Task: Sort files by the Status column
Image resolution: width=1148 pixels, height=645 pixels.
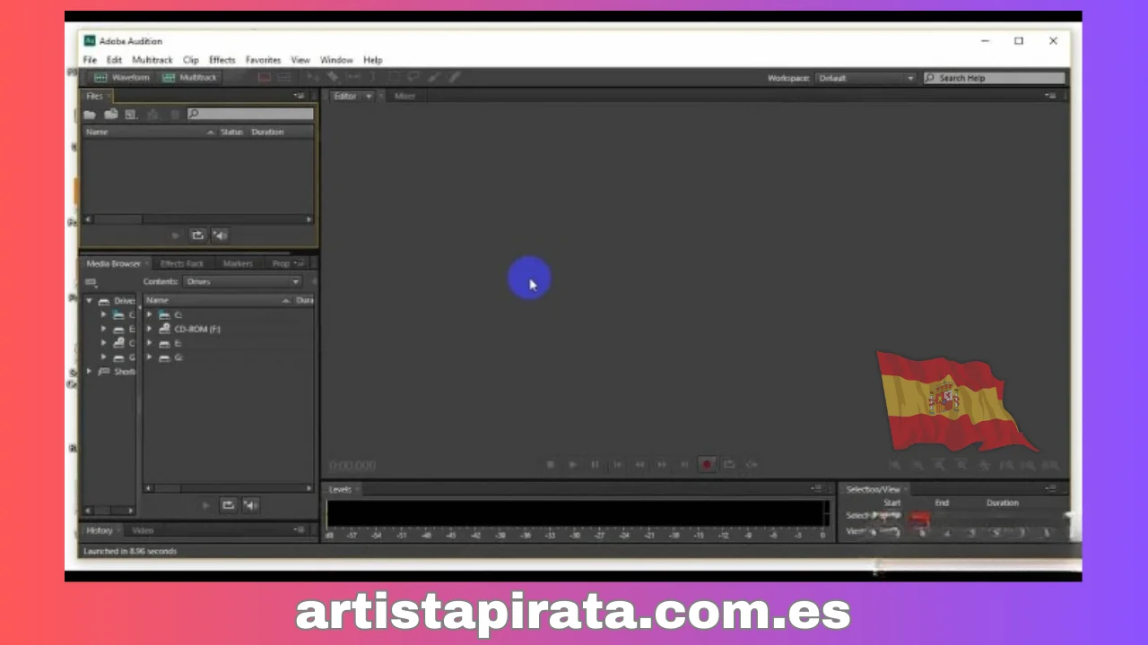Action: (231, 132)
